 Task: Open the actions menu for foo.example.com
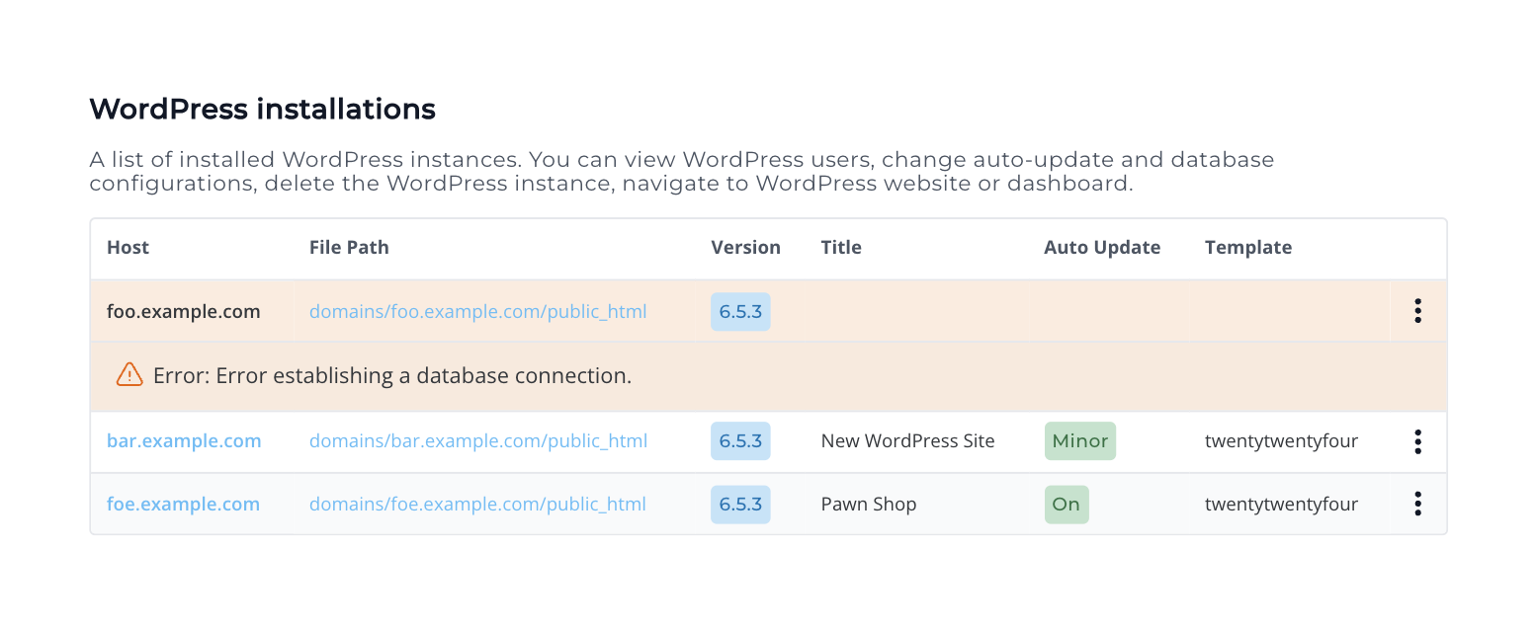tap(1417, 311)
